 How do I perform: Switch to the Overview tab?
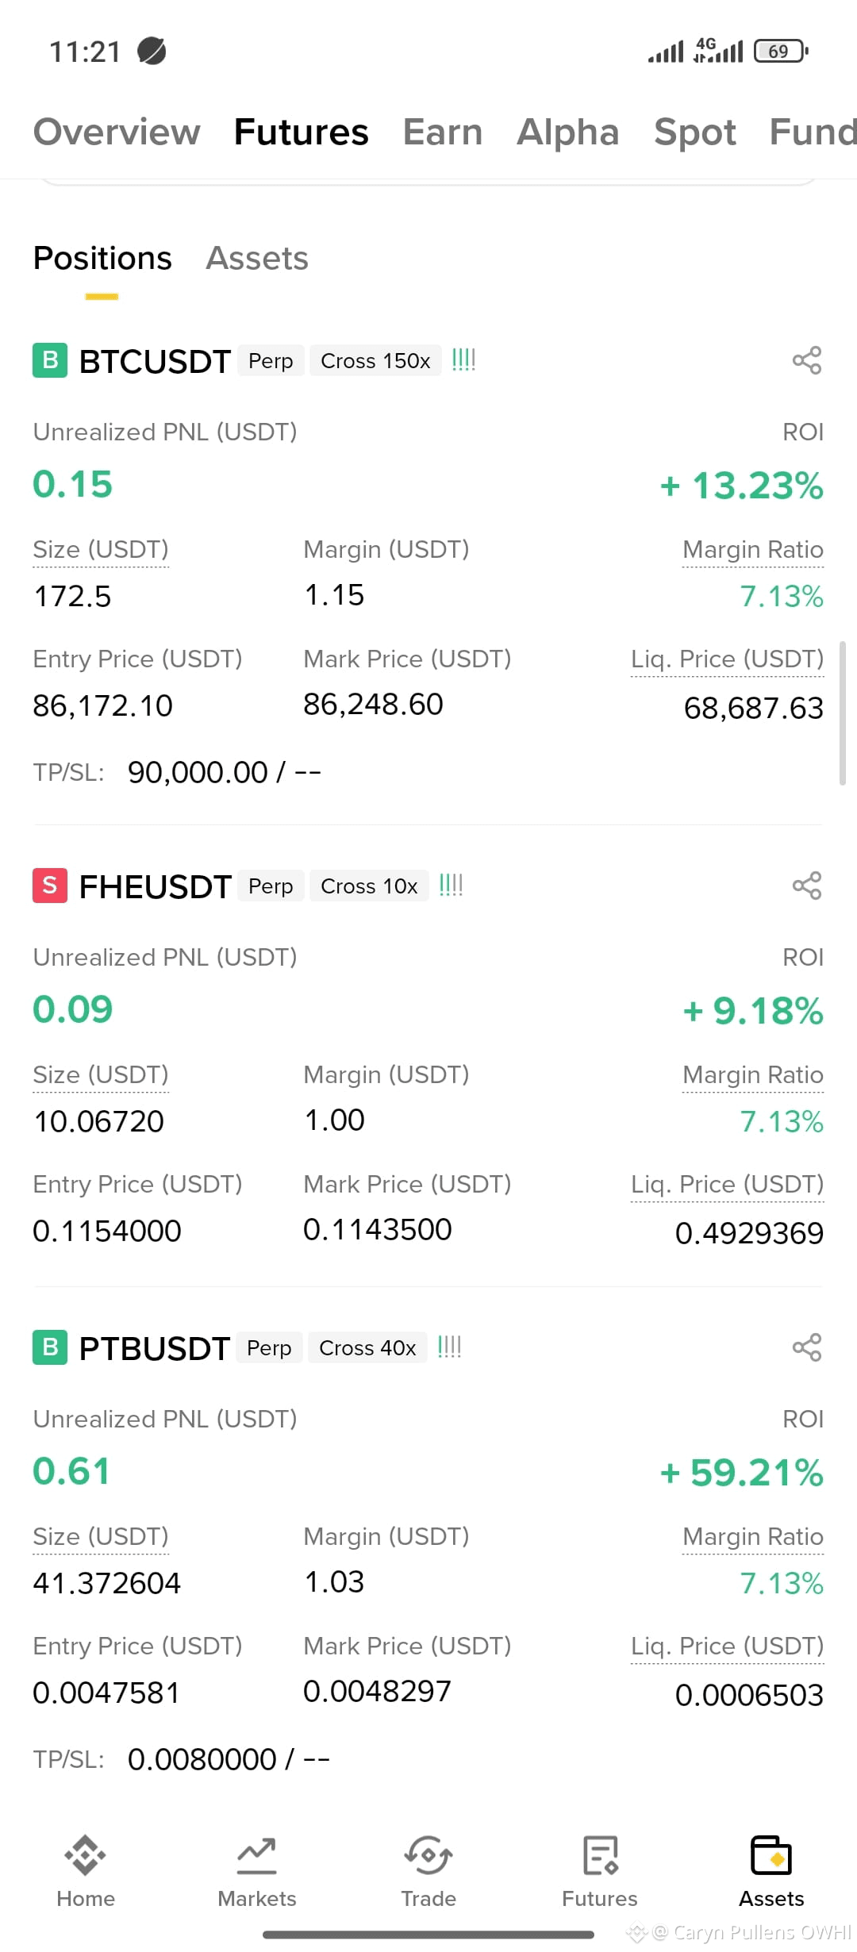coord(117,132)
